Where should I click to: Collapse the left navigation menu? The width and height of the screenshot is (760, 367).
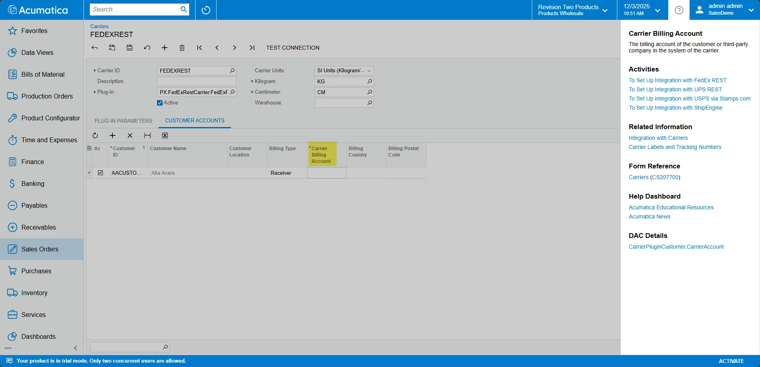pos(76,348)
